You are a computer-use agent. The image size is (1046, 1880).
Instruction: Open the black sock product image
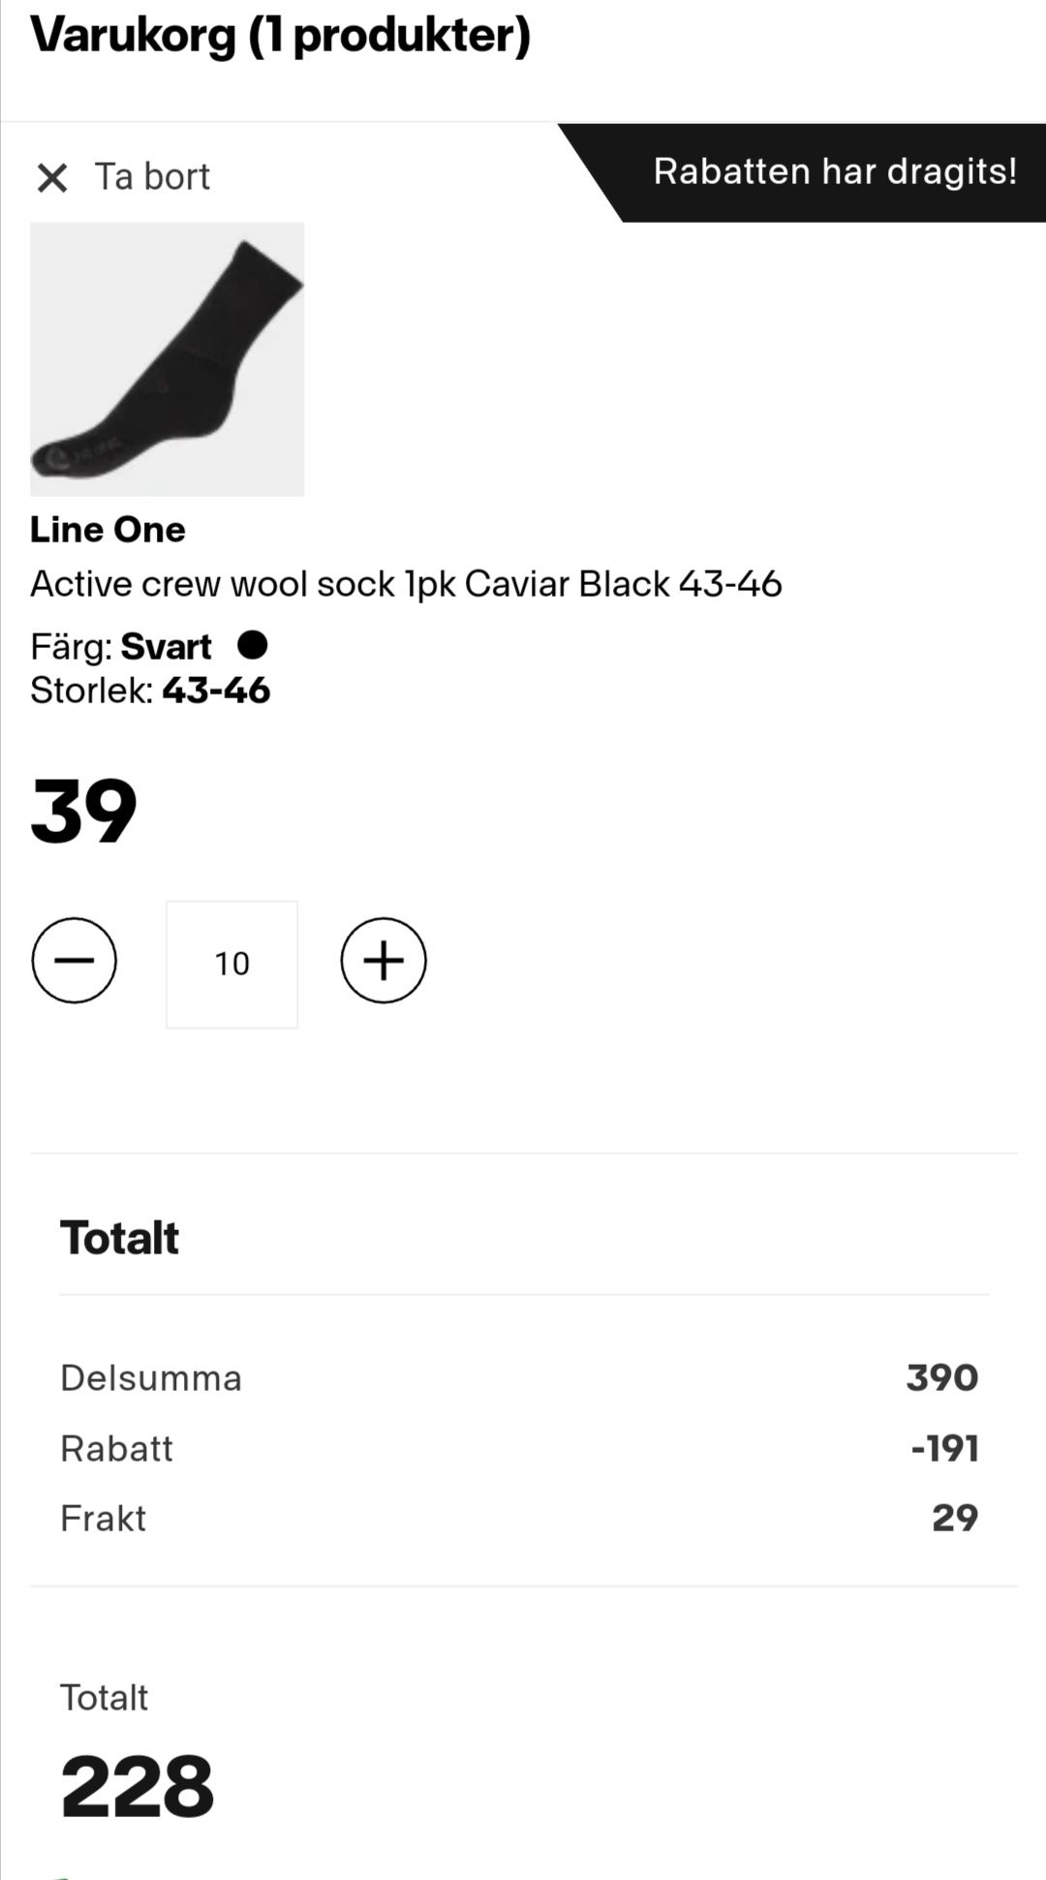(168, 359)
